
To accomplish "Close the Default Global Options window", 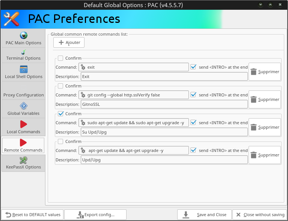I will [280, 5].
